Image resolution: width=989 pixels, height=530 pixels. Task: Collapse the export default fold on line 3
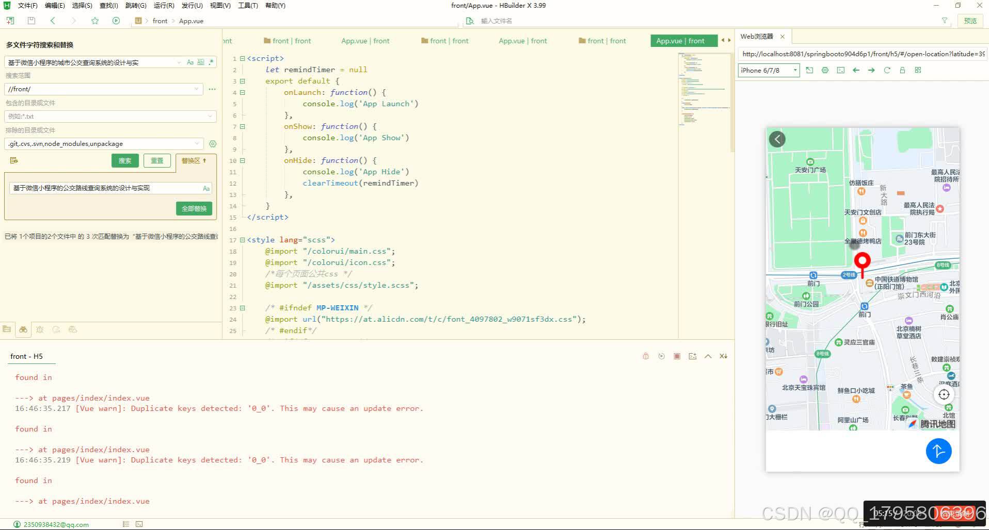tap(242, 81)
